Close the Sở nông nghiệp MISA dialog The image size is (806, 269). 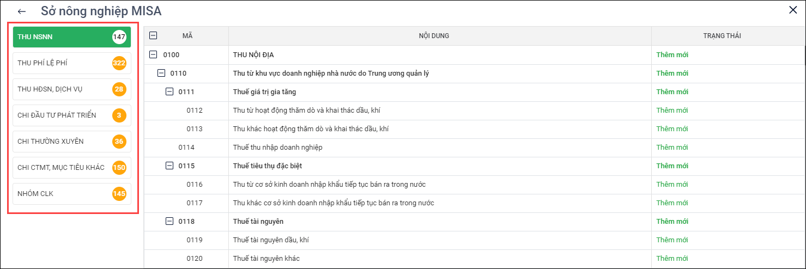pos(793,10)
